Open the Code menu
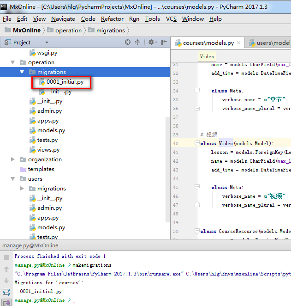This screenshot has width=291, height=306. click(x=88, y=19)
